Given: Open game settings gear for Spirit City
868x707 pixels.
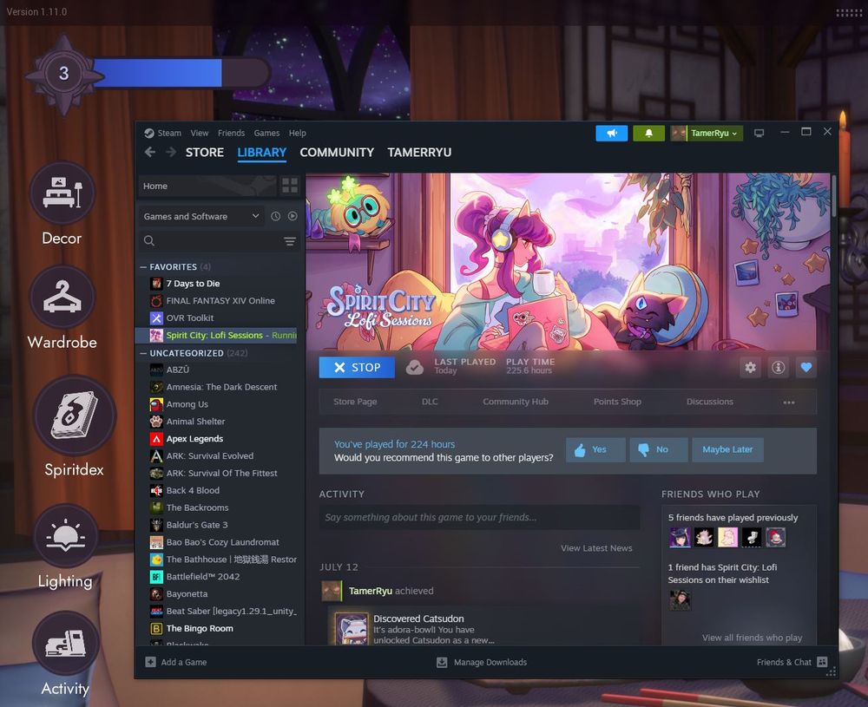Looking at the screenshot, I should click(750, 367).
